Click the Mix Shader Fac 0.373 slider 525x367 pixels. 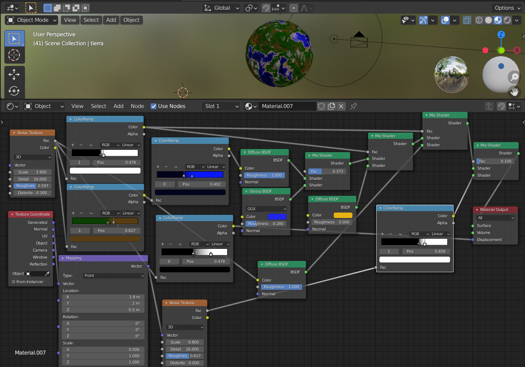[x=327, y=172]
